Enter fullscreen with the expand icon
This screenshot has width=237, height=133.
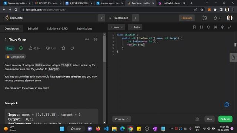[230, 27]
